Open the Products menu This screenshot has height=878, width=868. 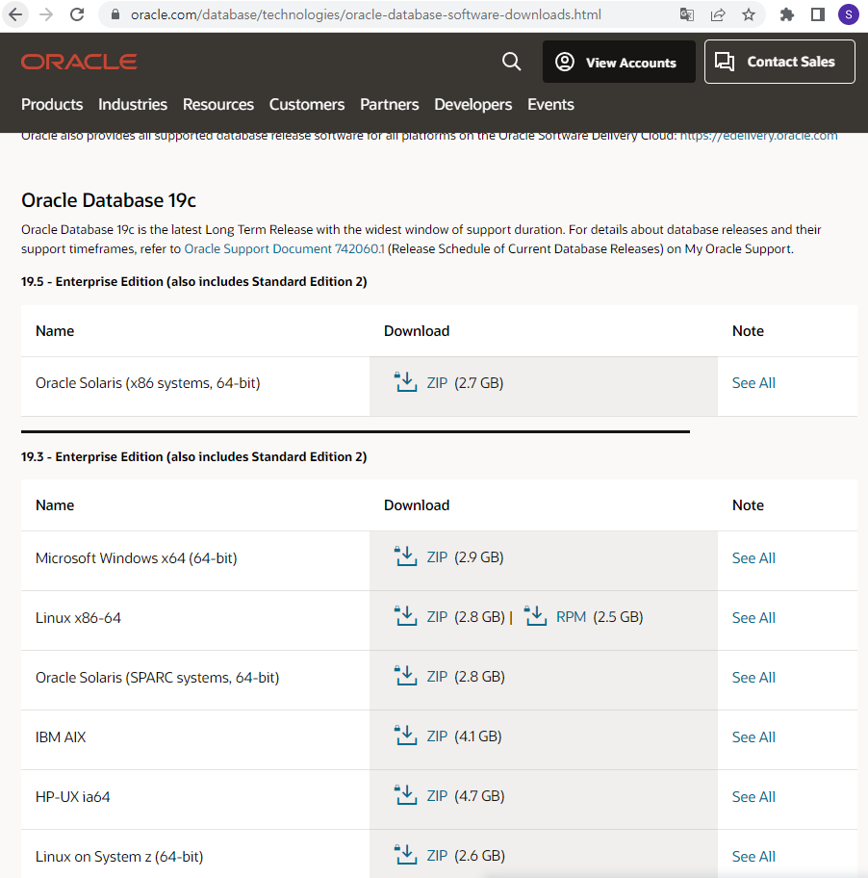click(52, 104)
